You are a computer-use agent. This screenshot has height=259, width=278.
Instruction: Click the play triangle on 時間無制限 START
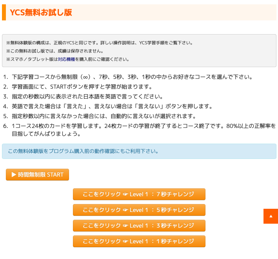pos(14,175)
